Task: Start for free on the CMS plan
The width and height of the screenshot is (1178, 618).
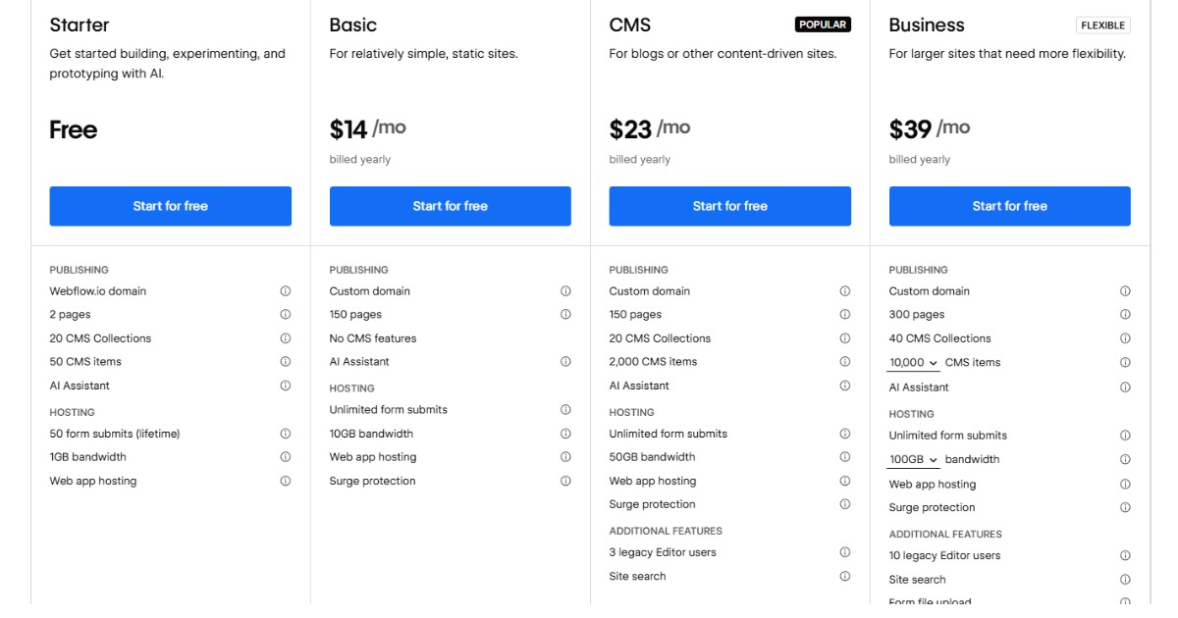Action: tap(730, 206)
